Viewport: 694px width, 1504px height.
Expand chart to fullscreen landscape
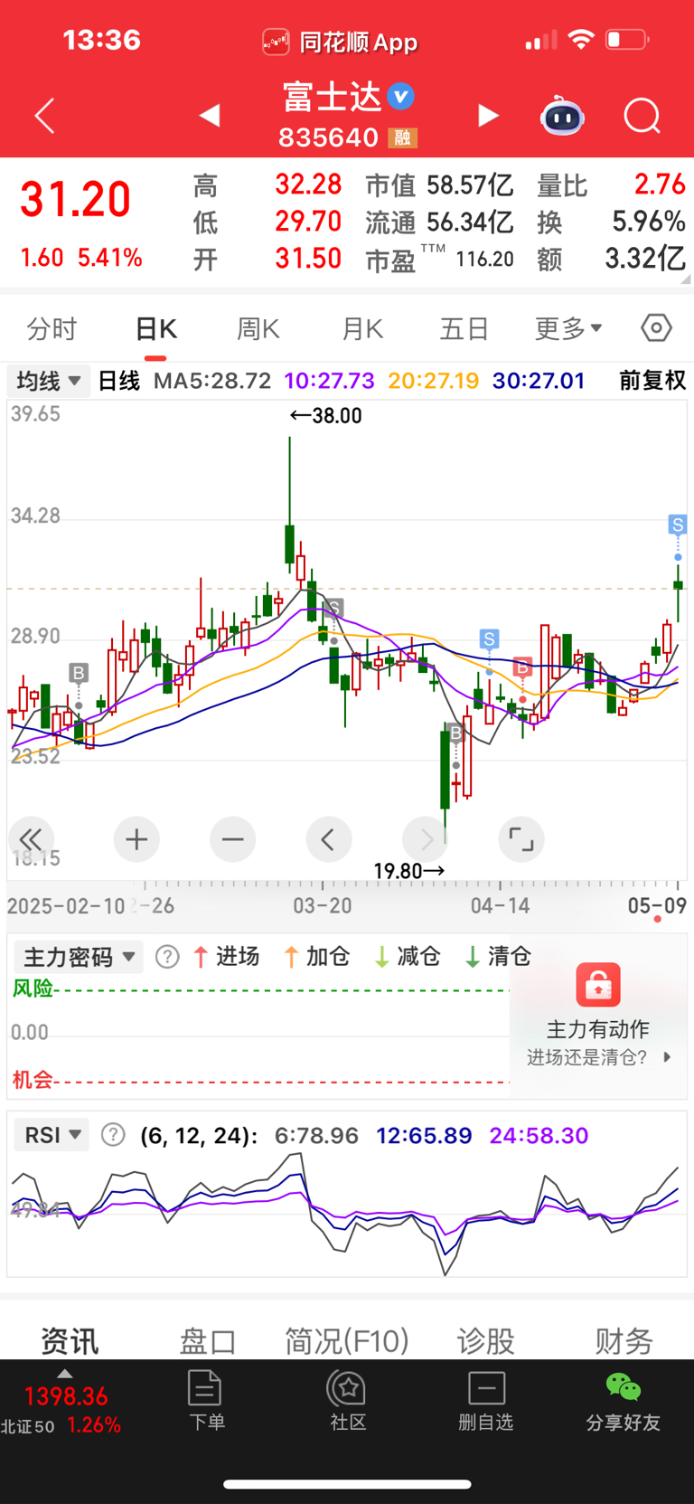click(x=521, y=839)
